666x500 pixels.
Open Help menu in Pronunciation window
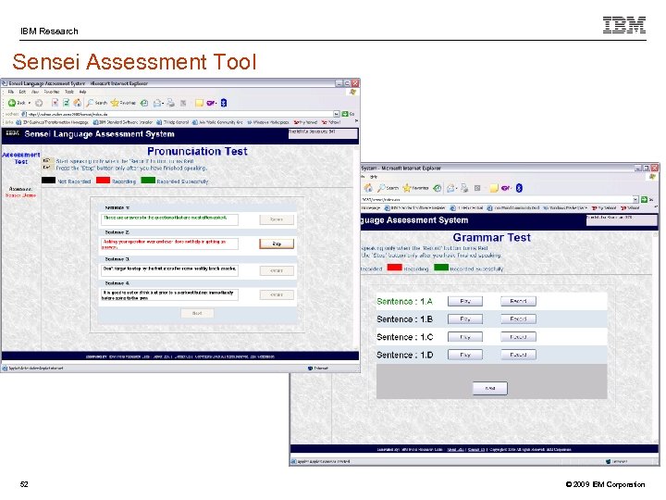tap(83, 92)
